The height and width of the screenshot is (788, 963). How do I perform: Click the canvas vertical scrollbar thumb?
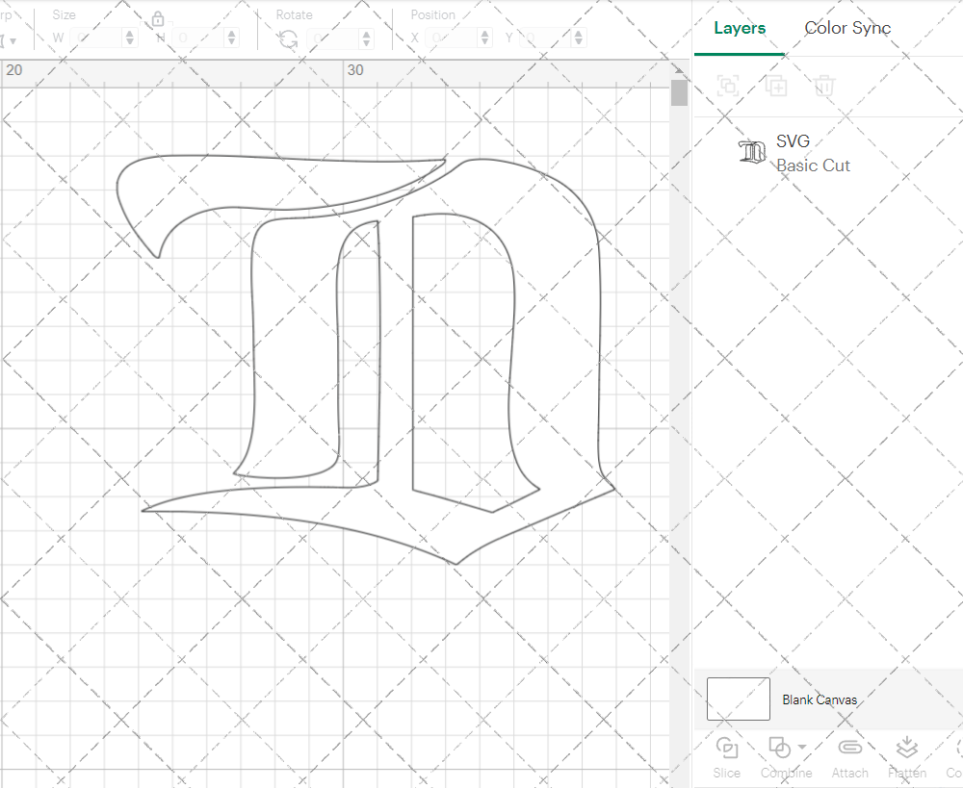[679, 92]
